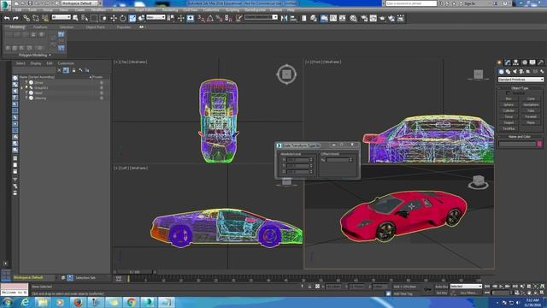Image resolution: width=547 pixels, height=308 pixels.
Task: Choose the Rectangular Selection Region tool
Action: pos(94,18)
